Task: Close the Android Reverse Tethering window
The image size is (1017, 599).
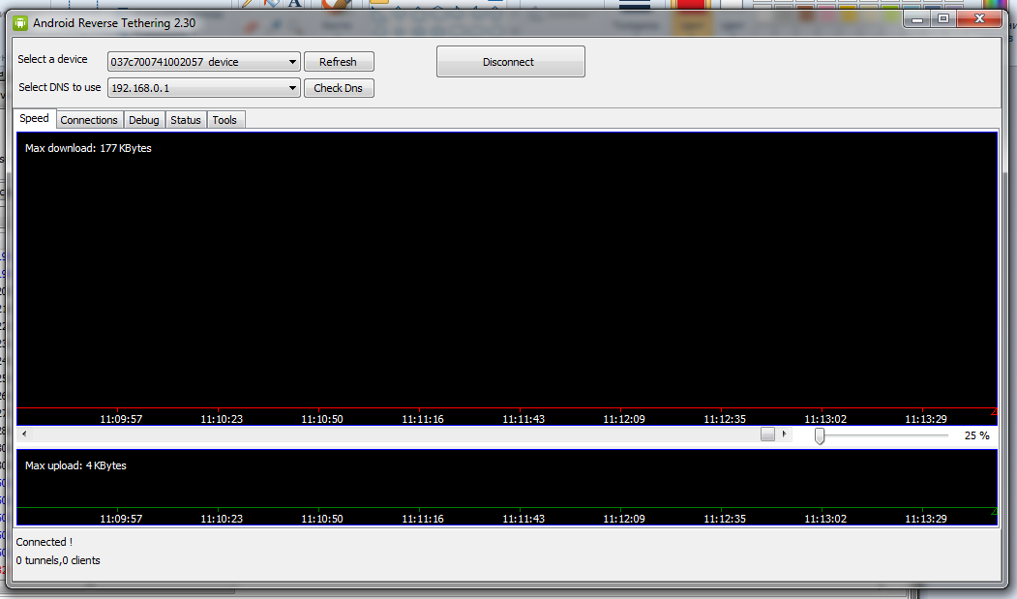Action: pos(979,19)
